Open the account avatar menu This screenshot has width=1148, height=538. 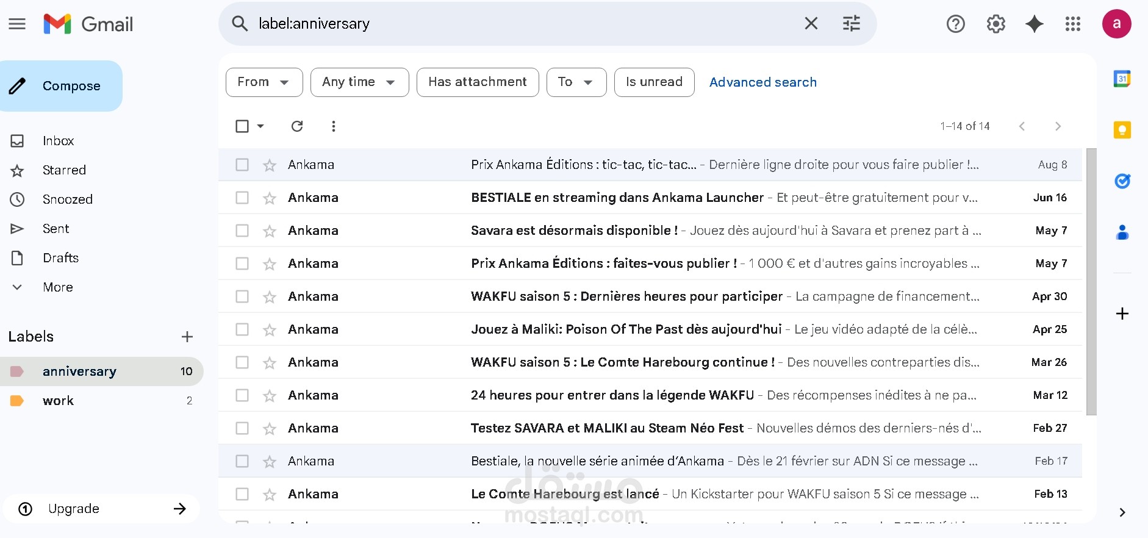point(1116,24)
